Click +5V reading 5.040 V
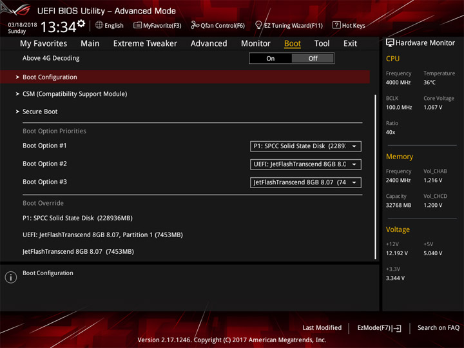The width and height of the screenshot is (464, 348). (x=432, y=253)
